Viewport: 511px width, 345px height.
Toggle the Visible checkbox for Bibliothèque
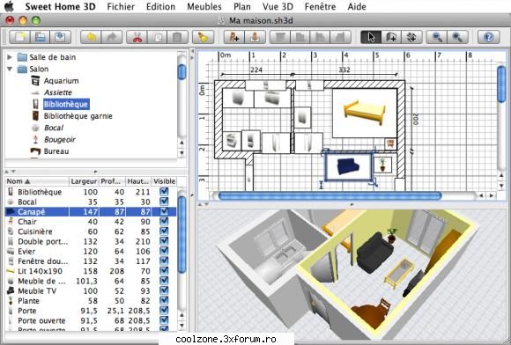[x=164, y=191]
